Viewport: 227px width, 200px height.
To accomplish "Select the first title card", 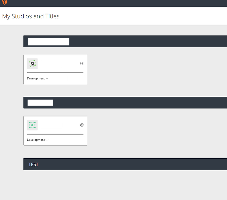I will click(55, 69).
